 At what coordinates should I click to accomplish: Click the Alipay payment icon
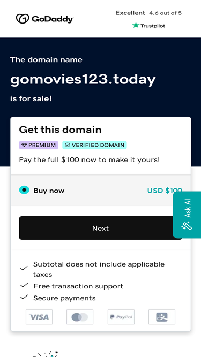tap(162, 317)
